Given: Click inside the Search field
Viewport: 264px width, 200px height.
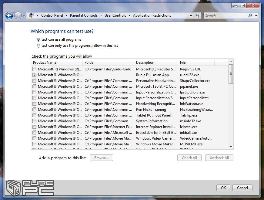Looking at the screenshot, I should pyautogui.click(x=226, y=16).
